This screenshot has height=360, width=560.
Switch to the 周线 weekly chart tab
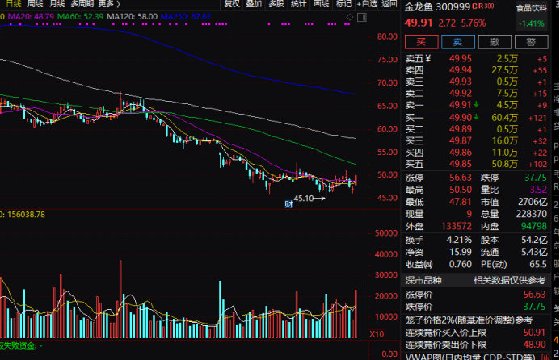pos(35,4)
